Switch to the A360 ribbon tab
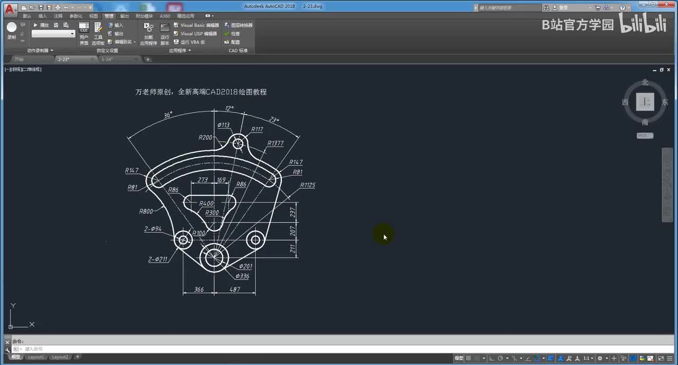The height and width of the screenshot is (365, 678). [x=165, y=16]
